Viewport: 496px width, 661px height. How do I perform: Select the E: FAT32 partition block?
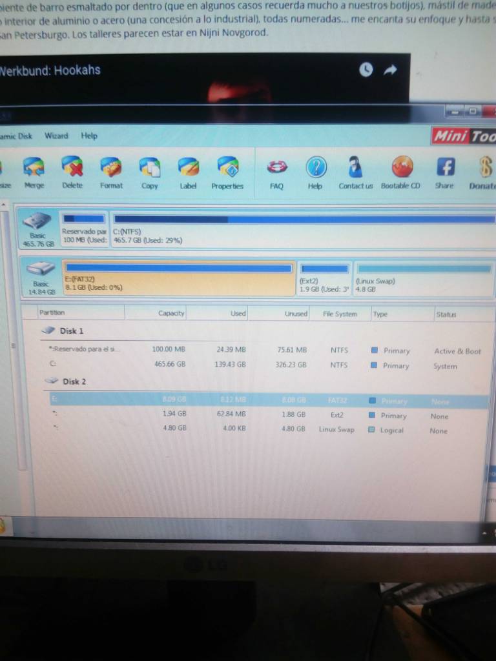point(178,278)
